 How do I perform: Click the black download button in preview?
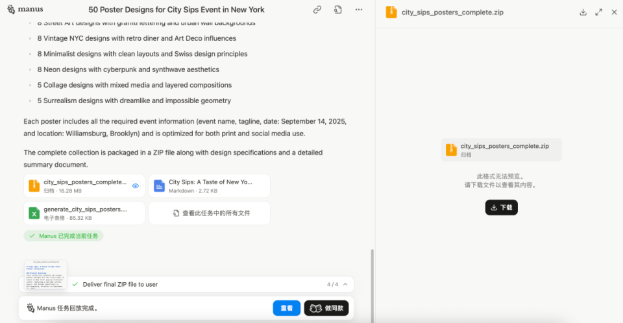(502, 208)
